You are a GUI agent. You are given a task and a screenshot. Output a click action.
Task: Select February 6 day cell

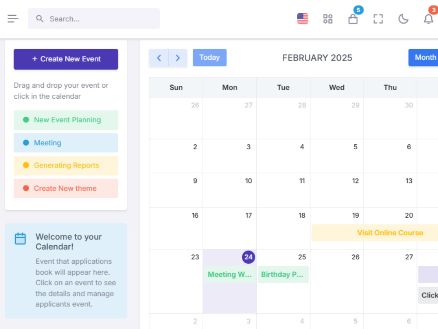[x=390, y=156]
